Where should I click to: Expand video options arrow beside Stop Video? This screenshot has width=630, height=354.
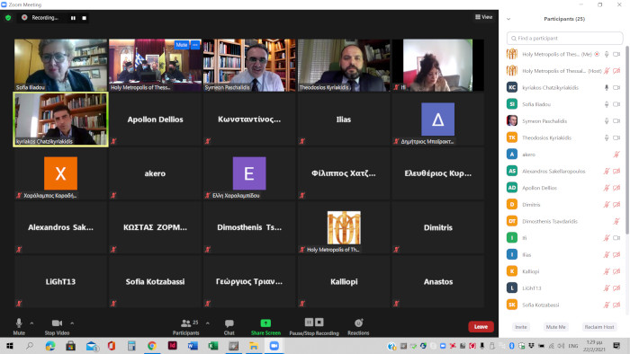pos(72,323)
